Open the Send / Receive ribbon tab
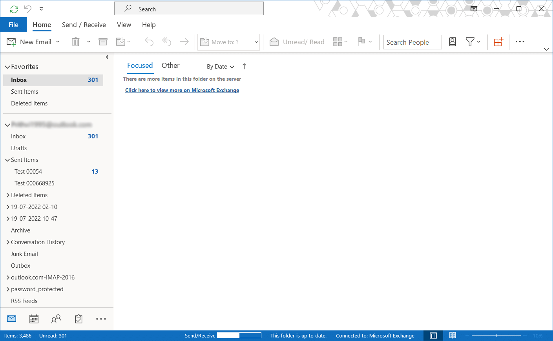 [84, 25]
